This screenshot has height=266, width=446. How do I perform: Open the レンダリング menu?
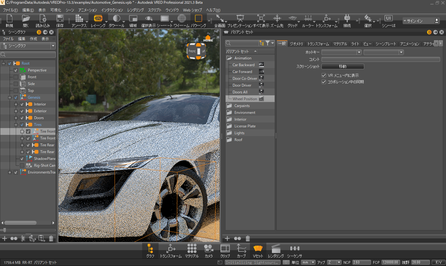[x=135, y=10]
